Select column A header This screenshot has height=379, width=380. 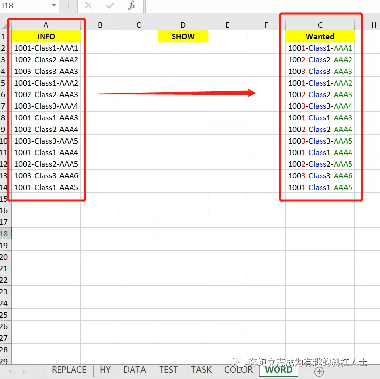(46, 25)
